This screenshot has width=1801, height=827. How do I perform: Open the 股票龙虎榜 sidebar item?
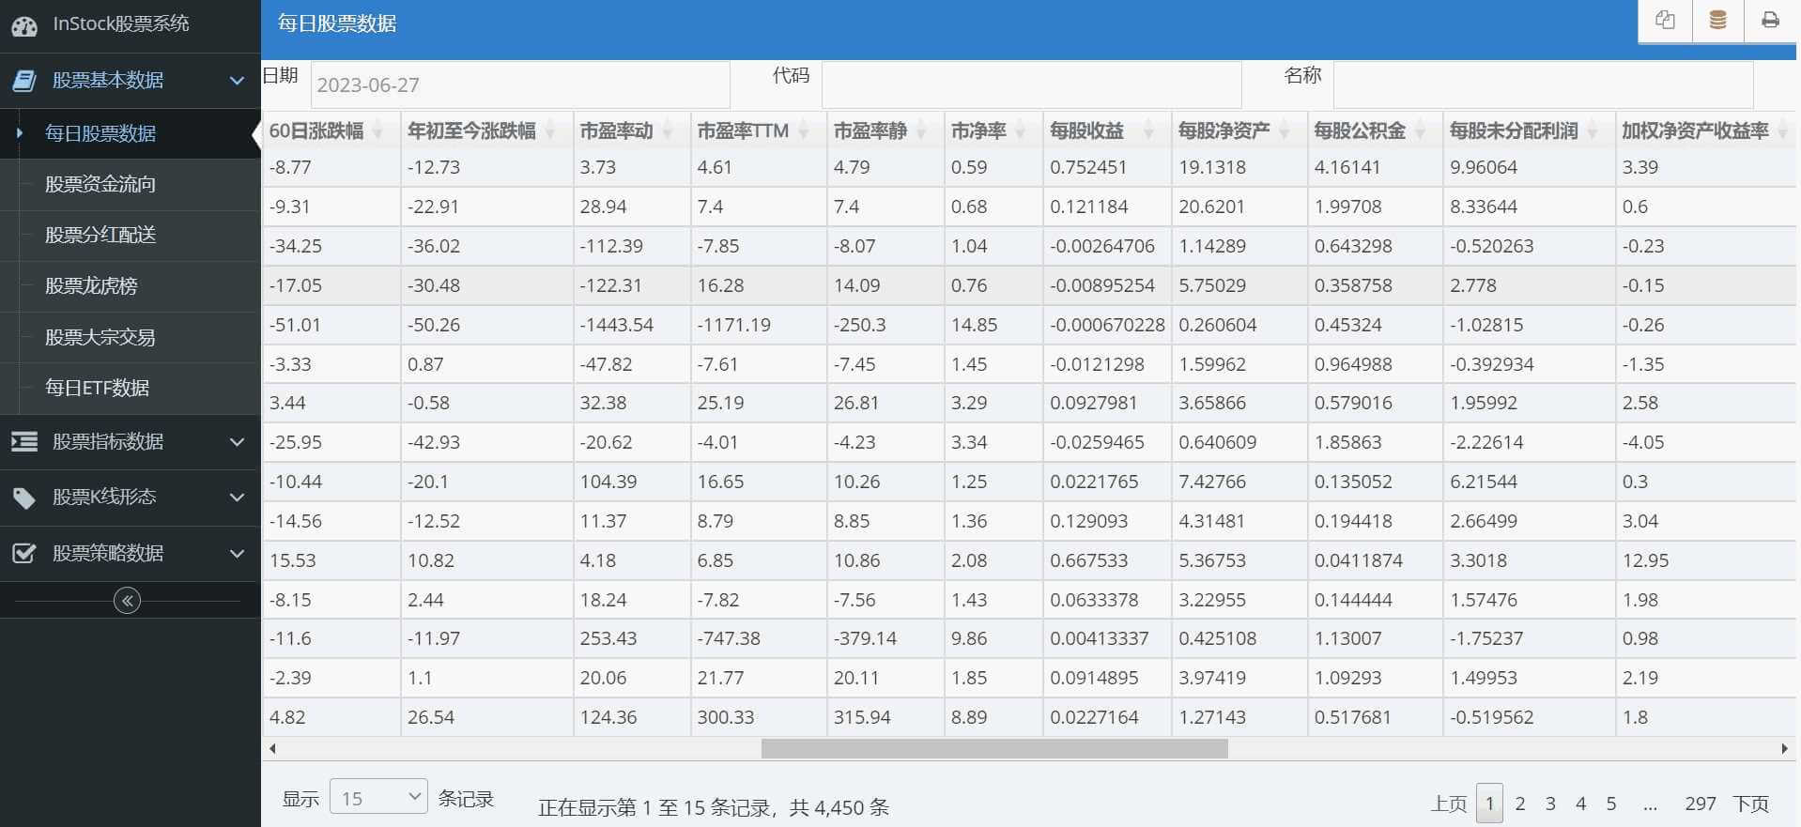(130, 285)
